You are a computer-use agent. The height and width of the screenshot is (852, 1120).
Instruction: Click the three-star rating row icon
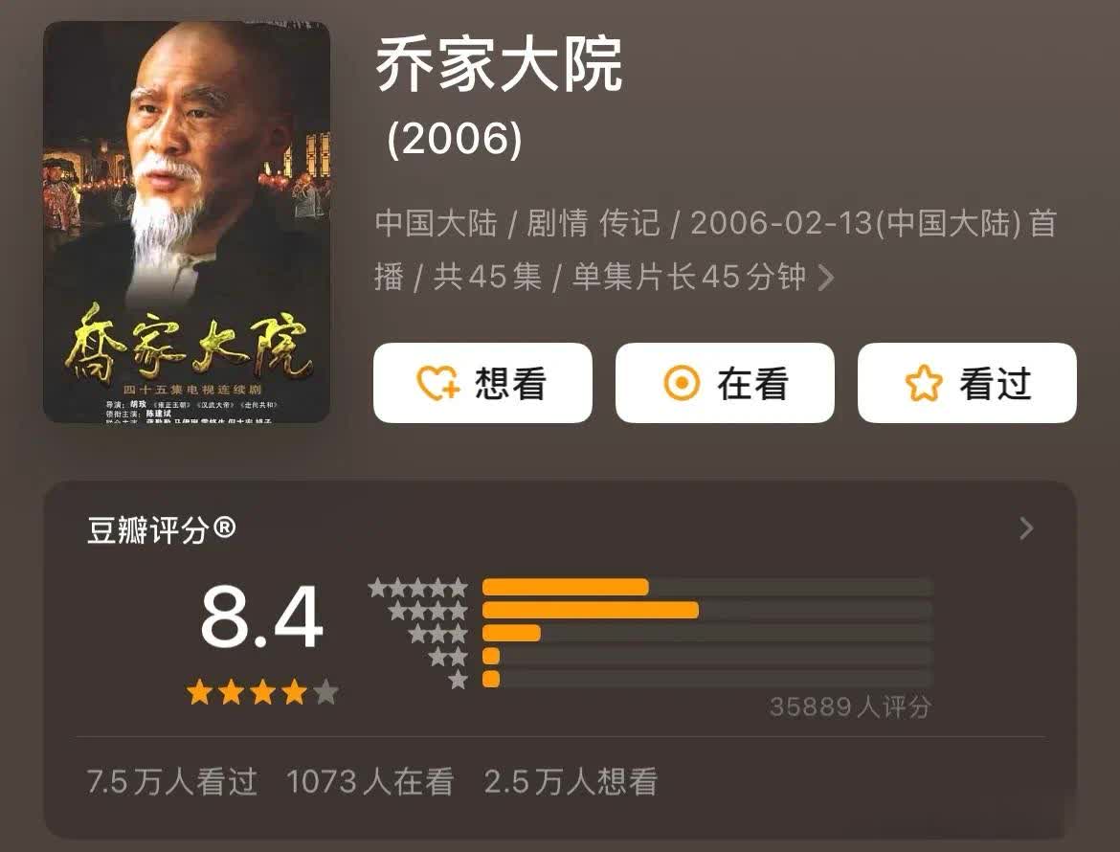click(437, 634)
